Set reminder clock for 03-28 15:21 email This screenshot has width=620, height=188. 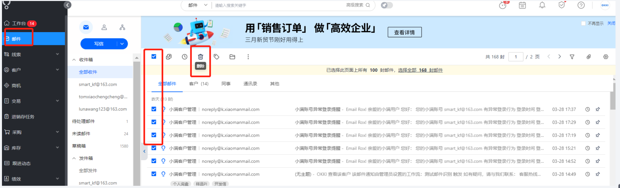pyautogui.click(x=588, y=148)
